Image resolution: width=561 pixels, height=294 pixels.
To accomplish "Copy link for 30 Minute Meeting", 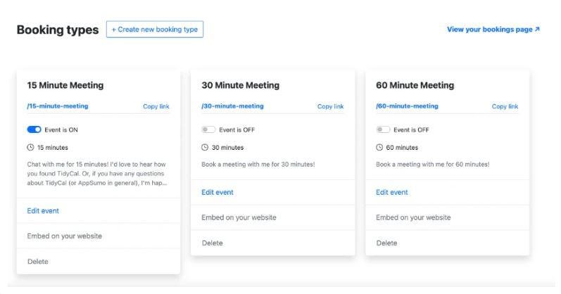I will point(330,107).
